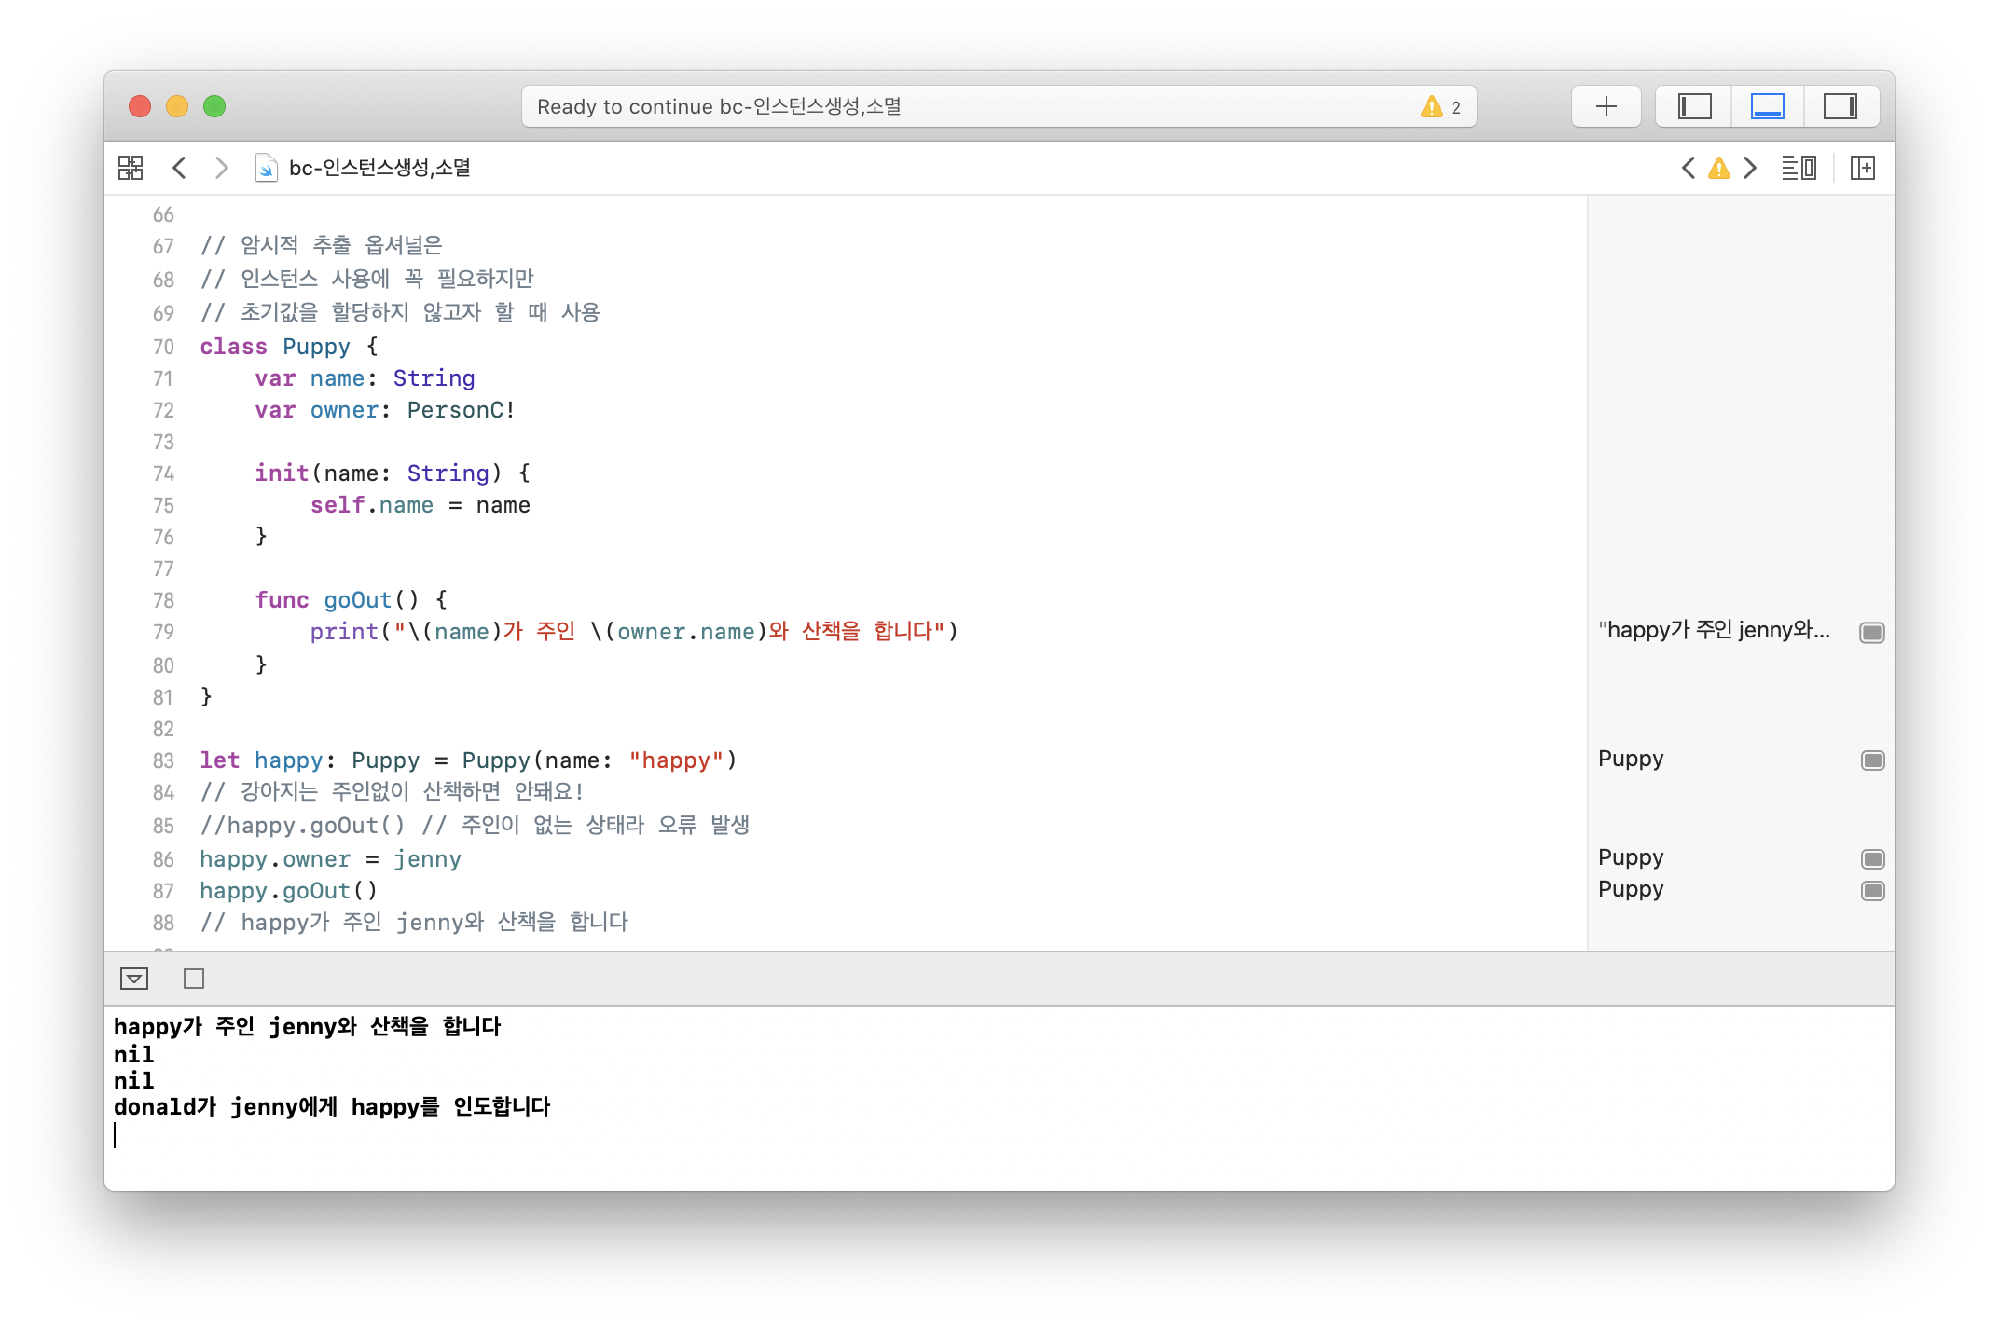Open bc-인스턴스생성,소멸 jump bar file menu
Viewport: 1999px width, 1329px height.
379,168
